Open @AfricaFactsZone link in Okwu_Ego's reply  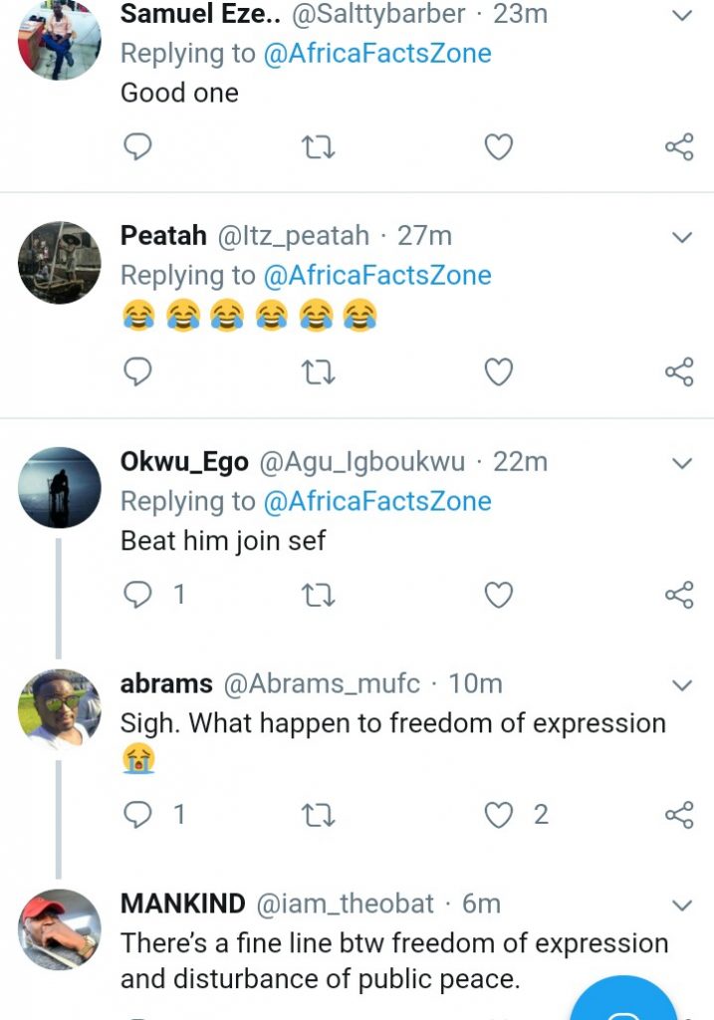tap(377, 501)
